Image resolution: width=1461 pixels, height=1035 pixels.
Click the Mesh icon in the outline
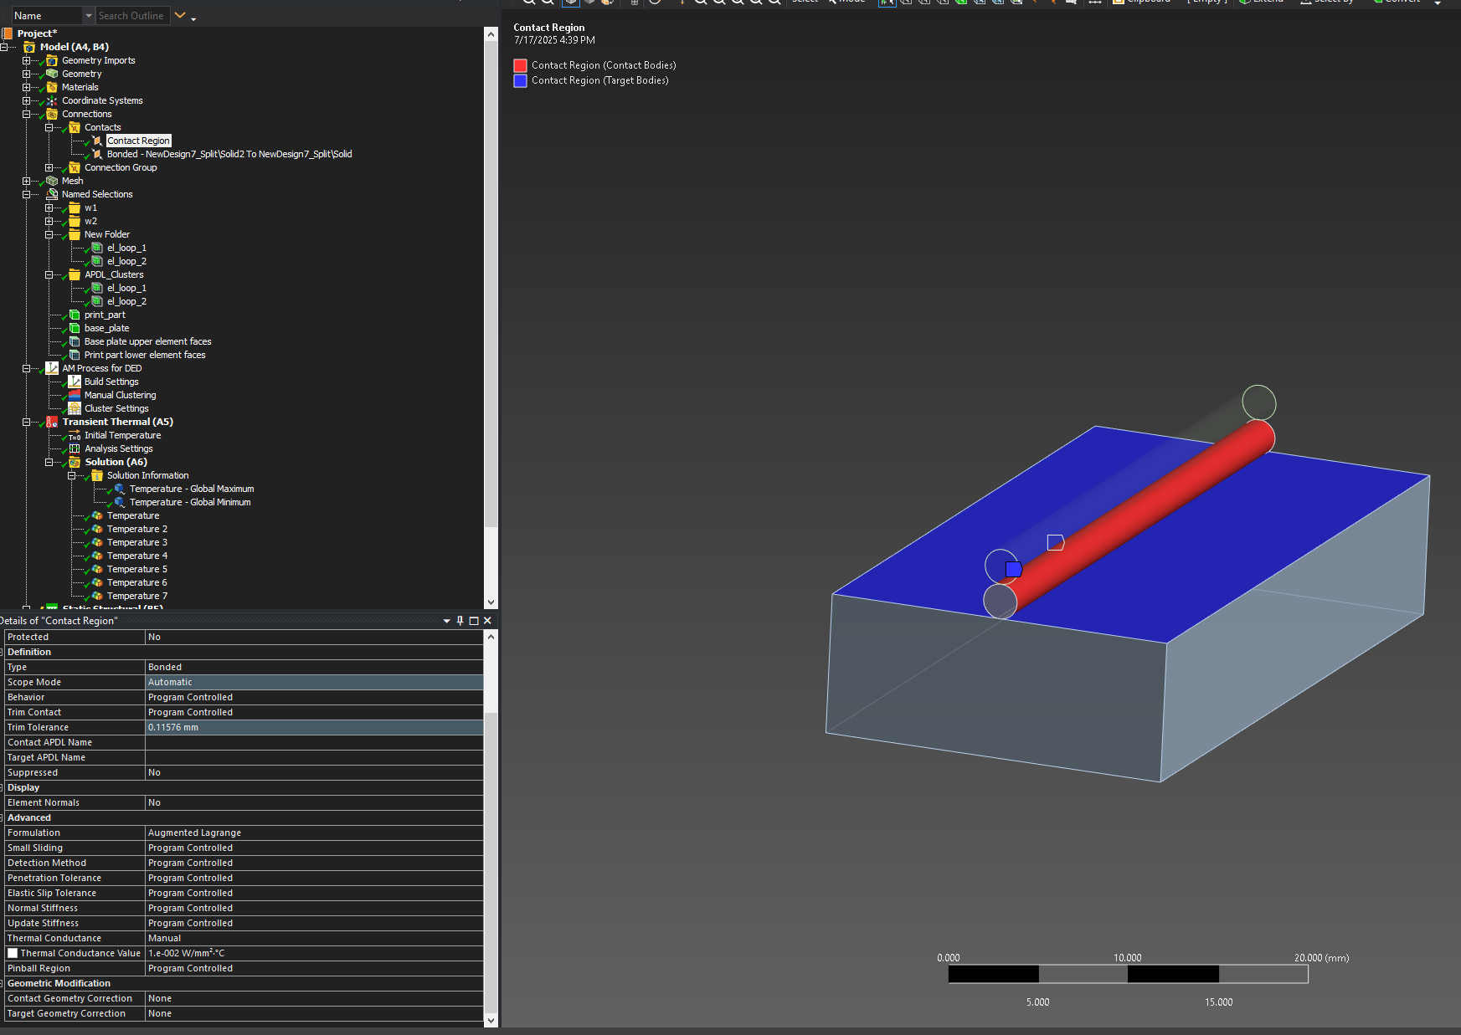click(x=52, y=181)
